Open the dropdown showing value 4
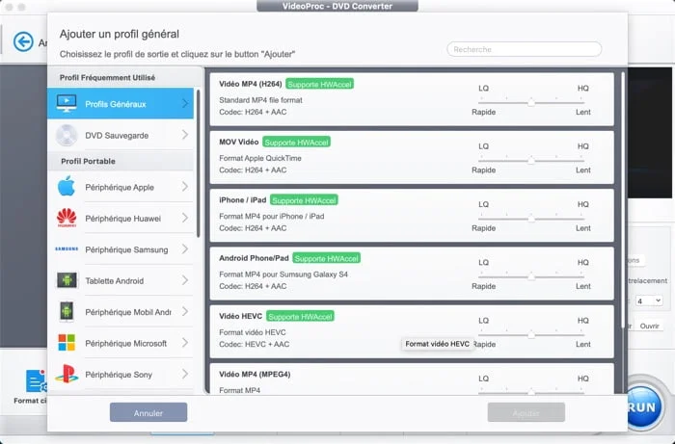 (x=649, y=300)
